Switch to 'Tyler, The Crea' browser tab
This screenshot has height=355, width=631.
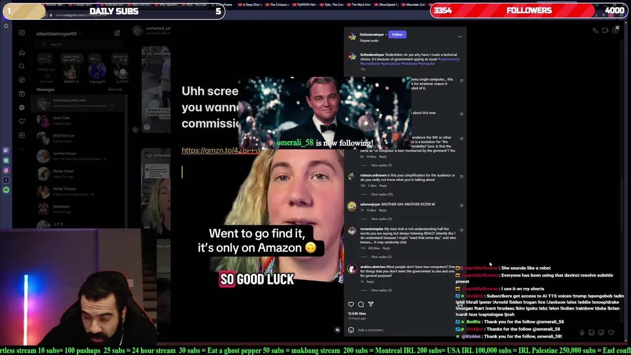(333, 4)
